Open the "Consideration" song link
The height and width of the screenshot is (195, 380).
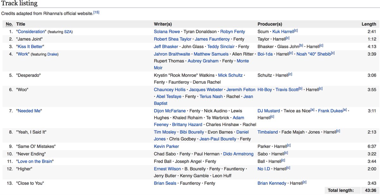[x=32, y=32]
